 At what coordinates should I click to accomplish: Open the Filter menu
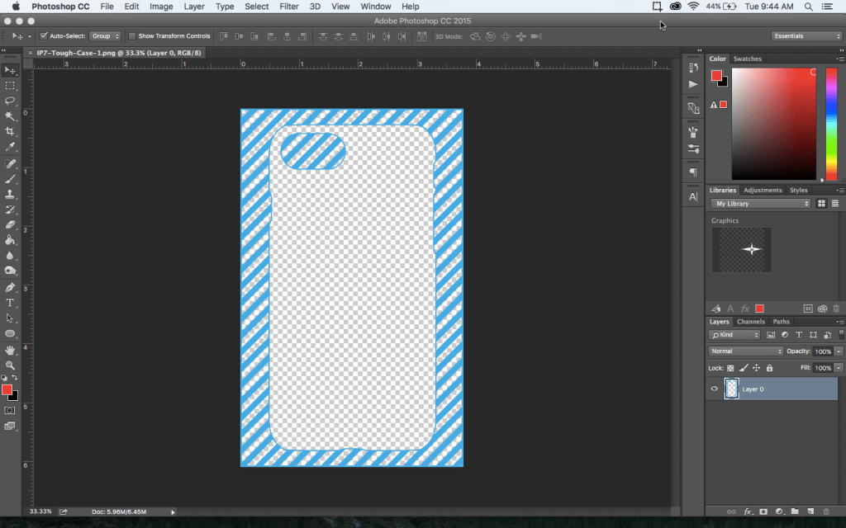pyautogui.click(x=290, y=6)
